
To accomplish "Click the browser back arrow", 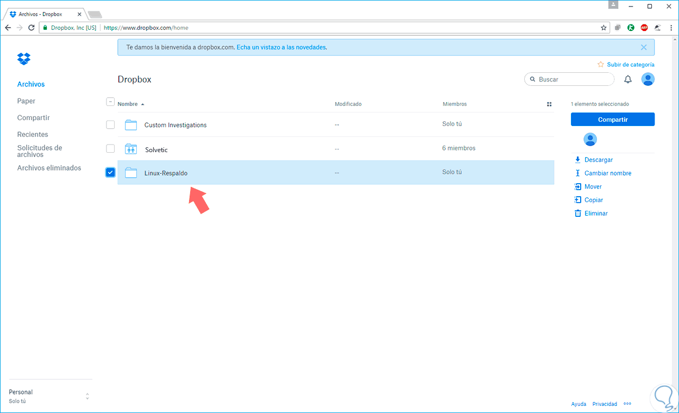I will pyautogui.click(x=8, y=28).
